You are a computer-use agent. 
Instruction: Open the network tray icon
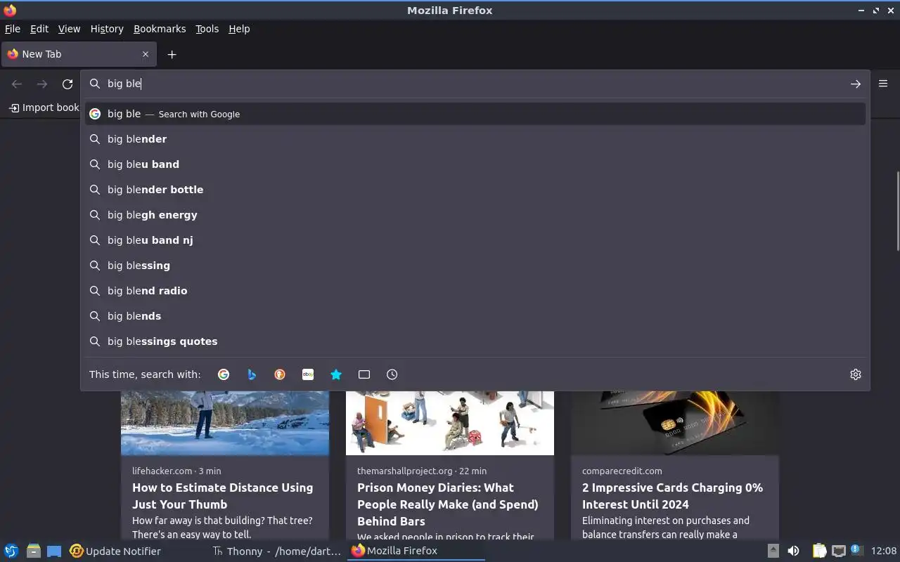[x=838, y=551]
